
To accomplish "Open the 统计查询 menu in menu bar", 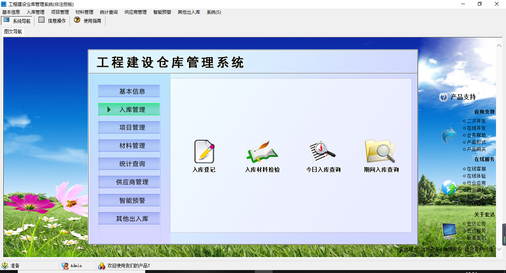I will 109,12.
